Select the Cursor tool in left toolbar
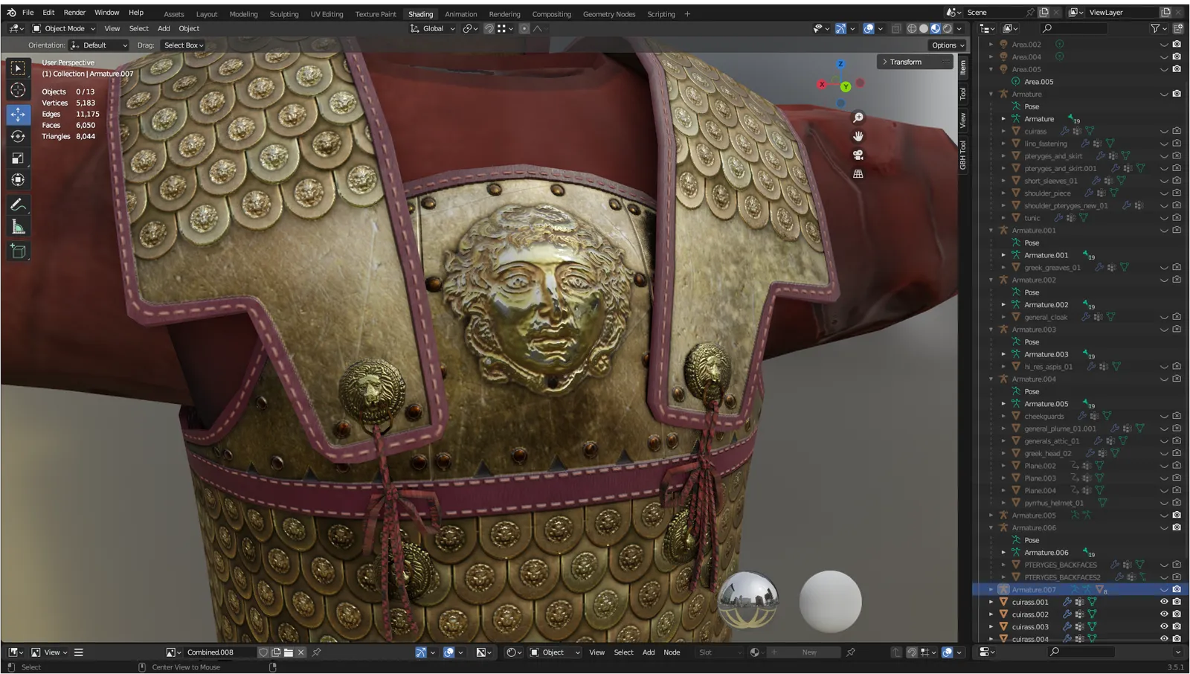The height and width of the screenshot is (674, 1190). 19,91
